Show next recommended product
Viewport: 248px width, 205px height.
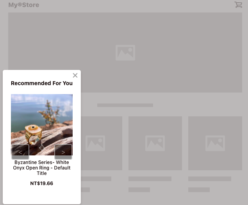click(x=63, y=152)
